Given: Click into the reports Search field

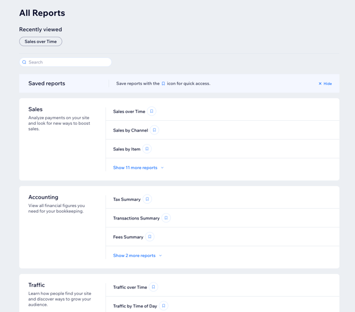Looking at the screenshot, I should pos(66,62).
